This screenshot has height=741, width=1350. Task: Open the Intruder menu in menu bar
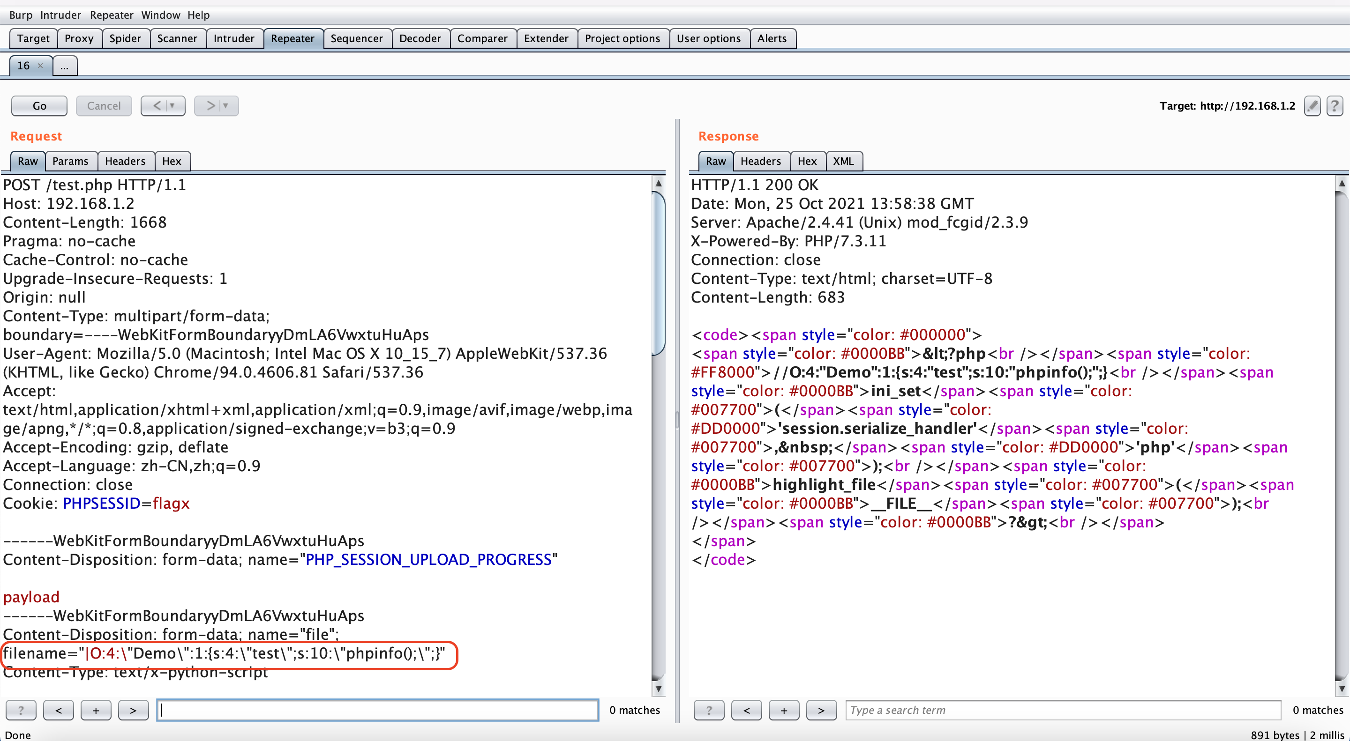tap(60, 15)
